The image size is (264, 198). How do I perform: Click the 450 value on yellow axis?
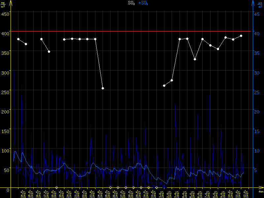pos(5,14)
